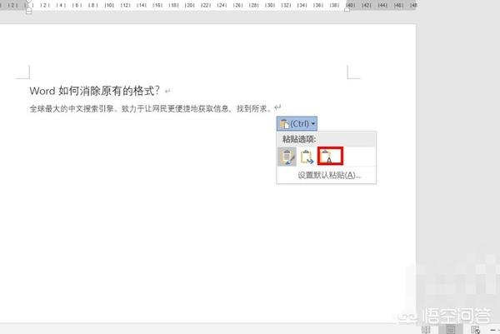
Task: Switch to Print Layout view in the status bar
Action: (448, 329)
